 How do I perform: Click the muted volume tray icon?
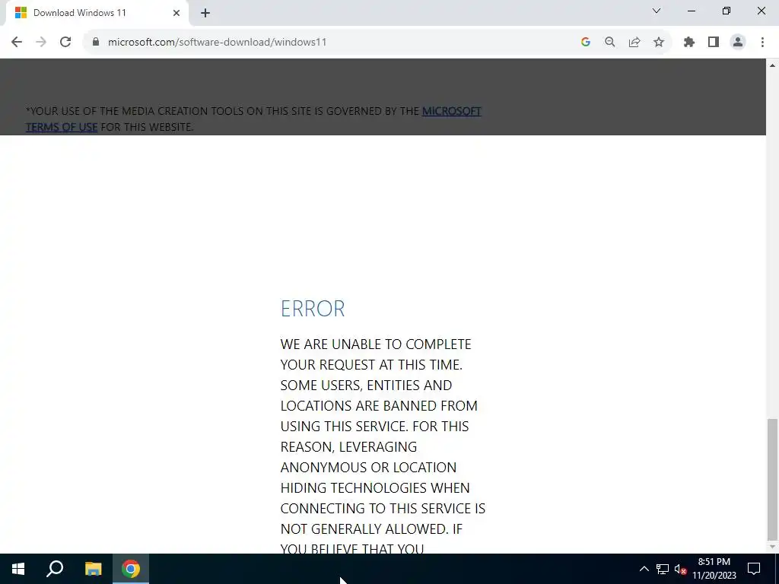point(680,569)
